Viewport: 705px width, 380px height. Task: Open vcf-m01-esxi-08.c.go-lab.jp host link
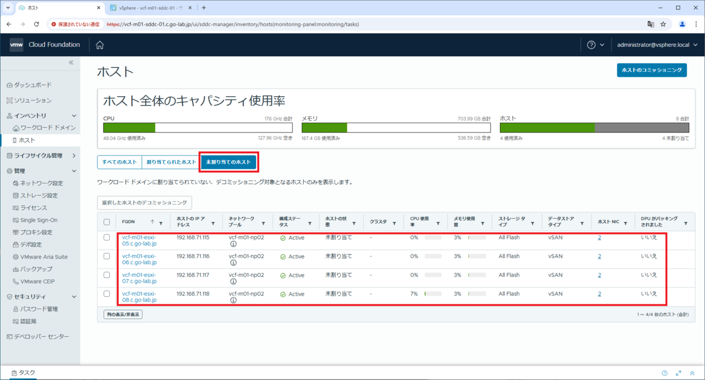[139, 297]
